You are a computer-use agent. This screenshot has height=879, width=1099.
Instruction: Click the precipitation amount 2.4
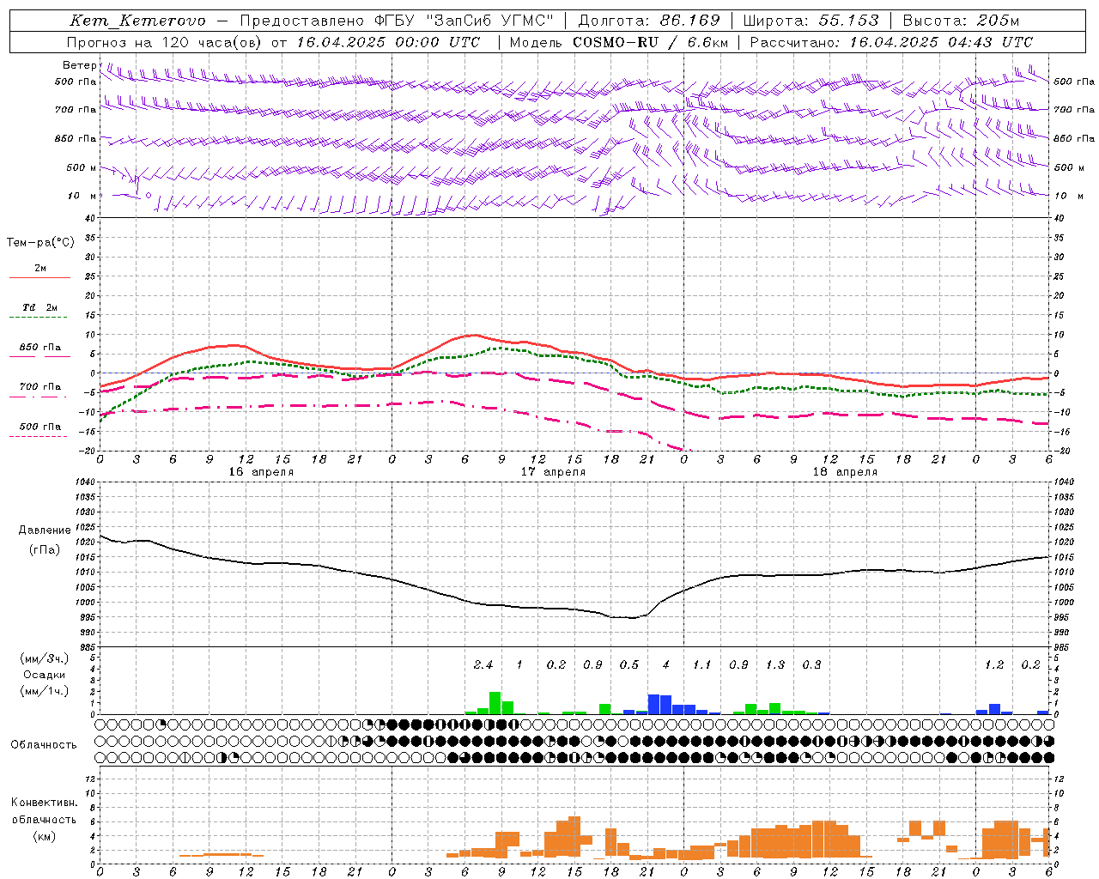point(483,664)
